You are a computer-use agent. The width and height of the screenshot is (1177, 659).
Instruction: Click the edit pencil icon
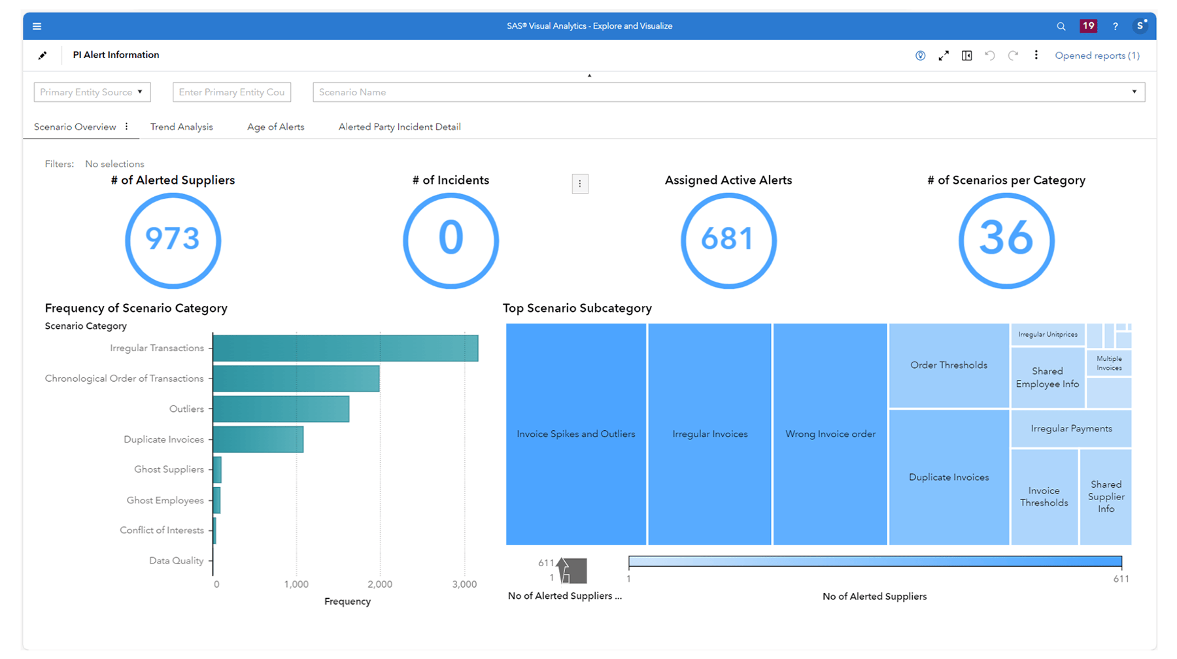pyautogui.click(x=43, y=56)
